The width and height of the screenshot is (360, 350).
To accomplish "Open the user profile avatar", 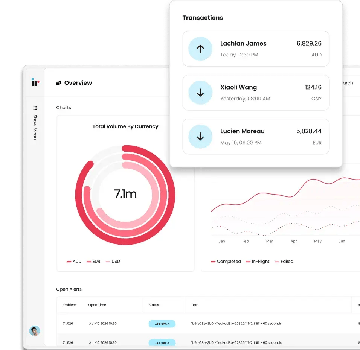I will click(35, 331).
